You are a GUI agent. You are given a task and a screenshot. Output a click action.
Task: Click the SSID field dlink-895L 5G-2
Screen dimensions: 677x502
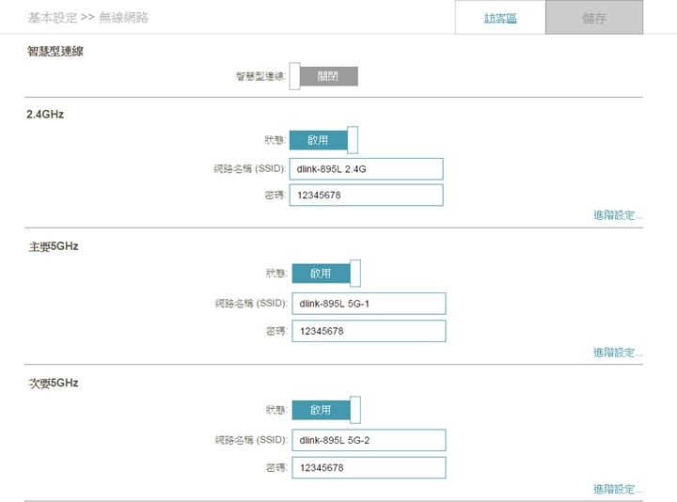point(369,440)
